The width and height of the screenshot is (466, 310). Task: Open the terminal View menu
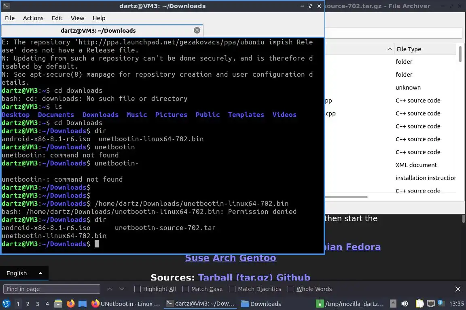pos(78,18)
